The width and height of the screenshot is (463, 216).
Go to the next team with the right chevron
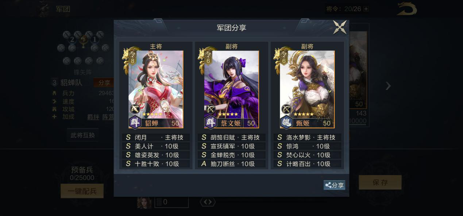(388, 86)
